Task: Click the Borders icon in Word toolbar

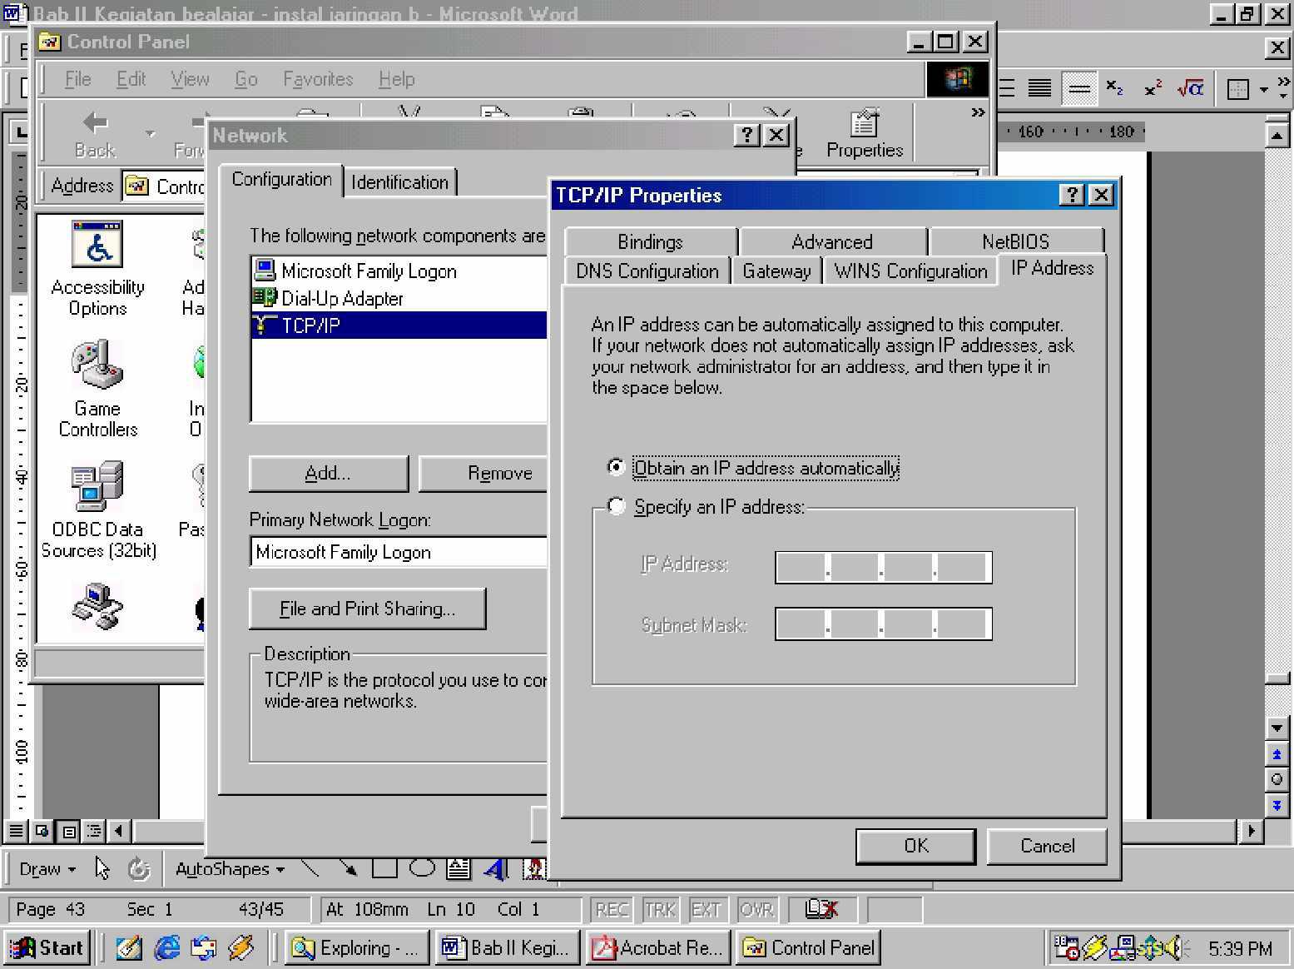Action: [1238, 88]
